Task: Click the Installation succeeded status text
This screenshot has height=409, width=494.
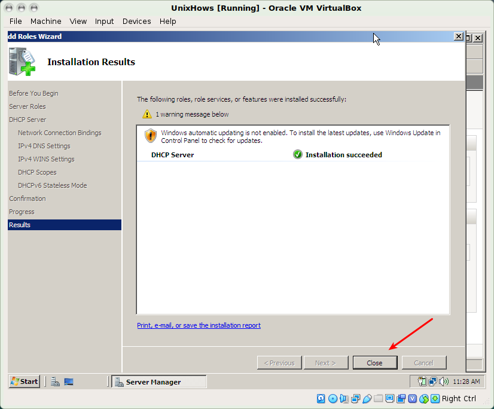Action: pyautogui.click(x=344, y=155)
